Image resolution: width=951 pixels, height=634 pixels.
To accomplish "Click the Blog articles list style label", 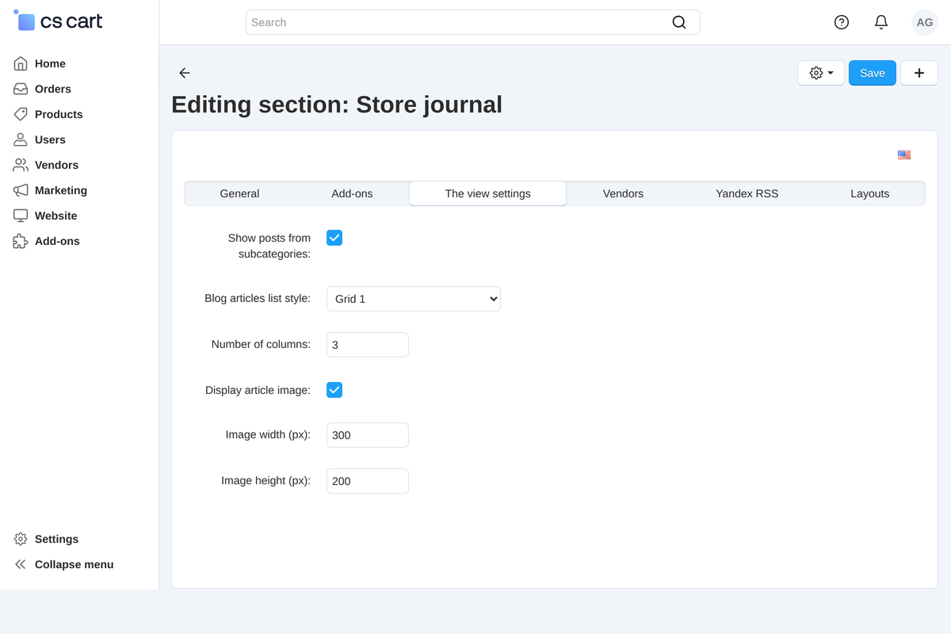I will tap(258, 299).
